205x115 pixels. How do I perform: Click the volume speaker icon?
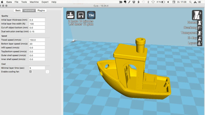168,2
